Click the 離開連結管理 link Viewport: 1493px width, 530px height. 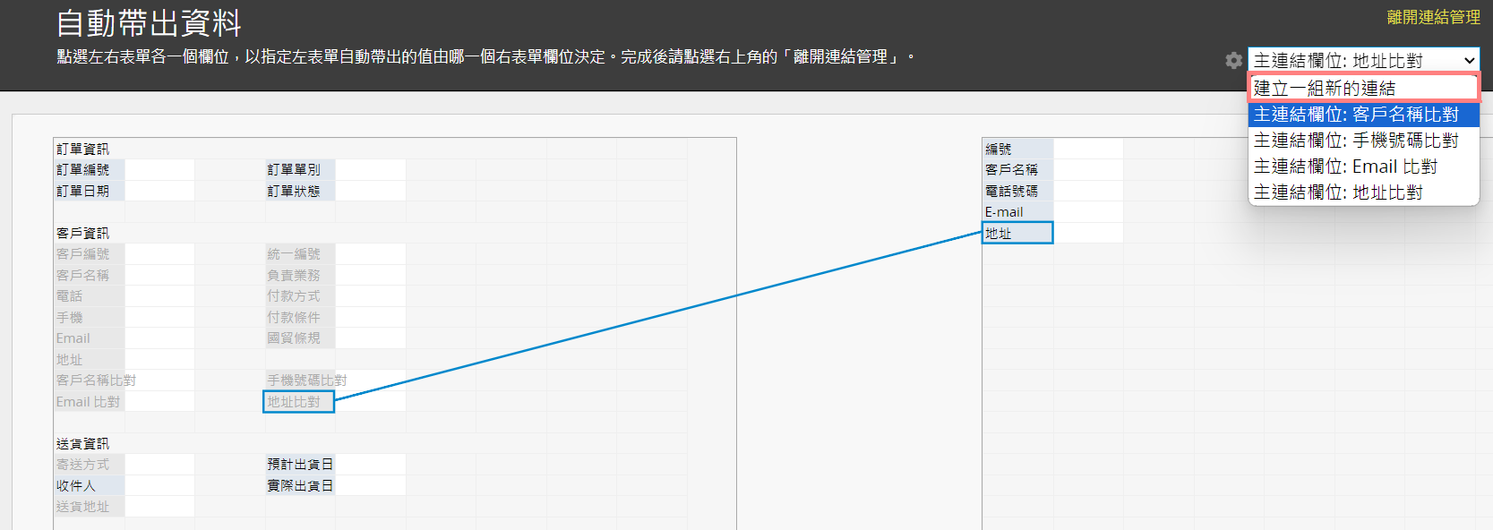point(1433,17)
